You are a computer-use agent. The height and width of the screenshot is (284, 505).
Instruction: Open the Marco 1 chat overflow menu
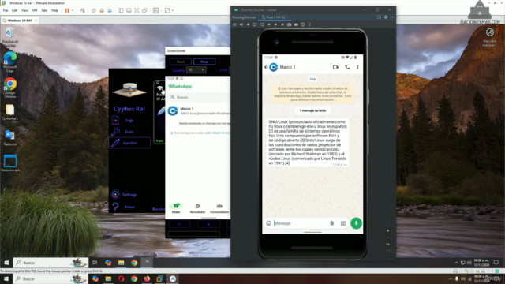[357, 67]
